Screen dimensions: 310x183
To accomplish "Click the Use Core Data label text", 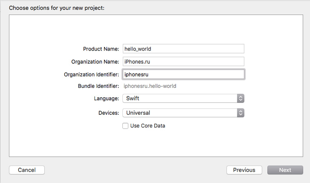I will point(148,126).
